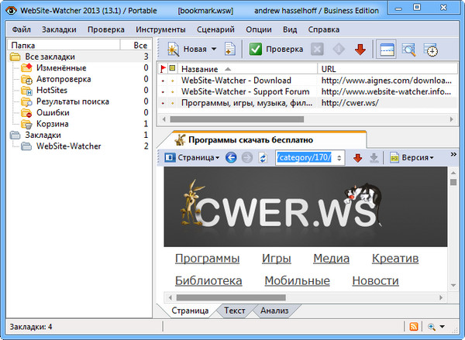
Task: Click bookmark list horizontal scrollbar
Action: (x=236, y=119)
